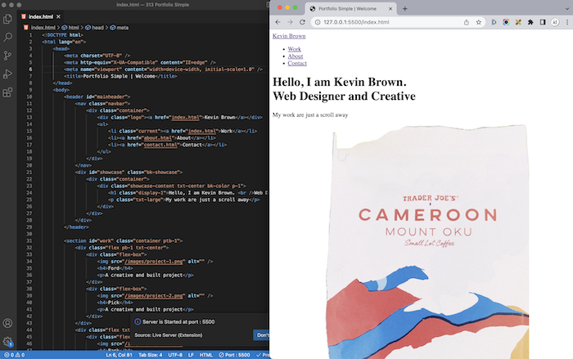Screen dimensions: 573x359
Task: Toggle the Chrome side panel
Action: pos(543,22)
